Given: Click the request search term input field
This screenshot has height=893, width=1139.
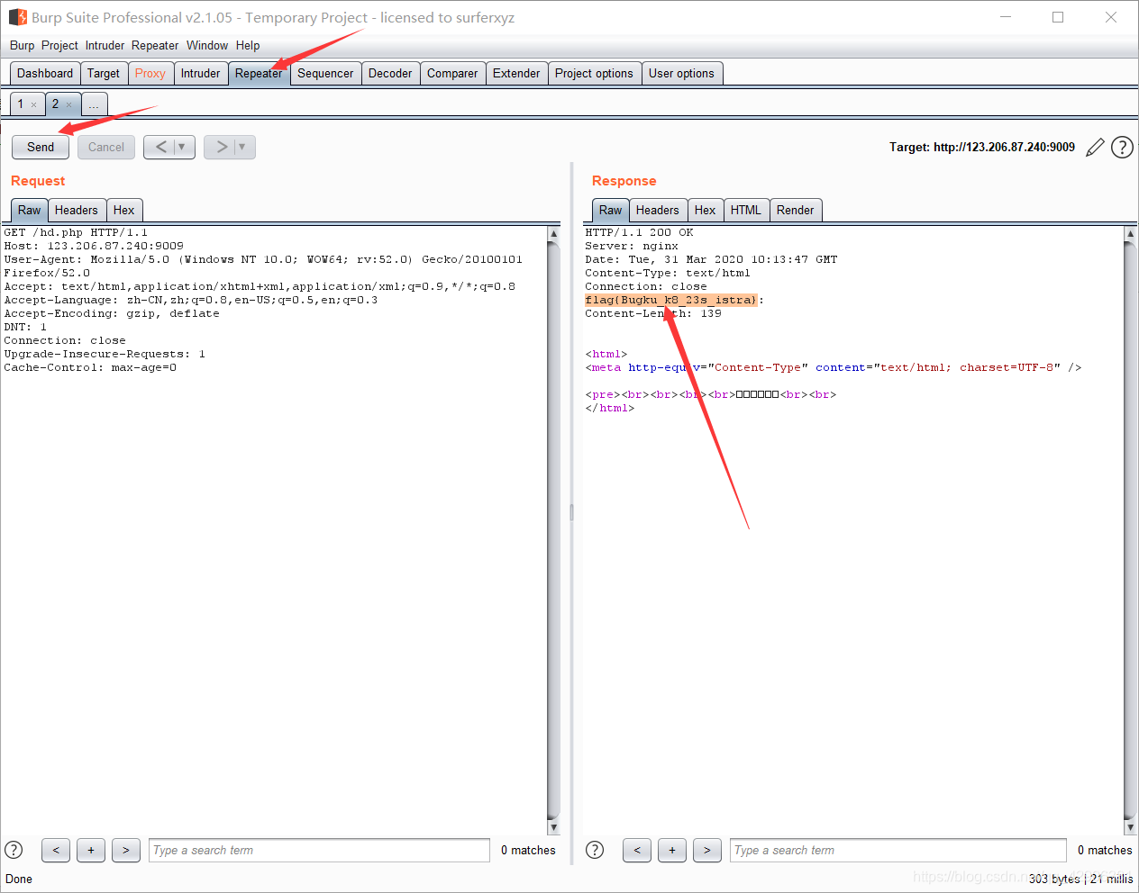Looking at the screenshot, I should coord(319,850).
